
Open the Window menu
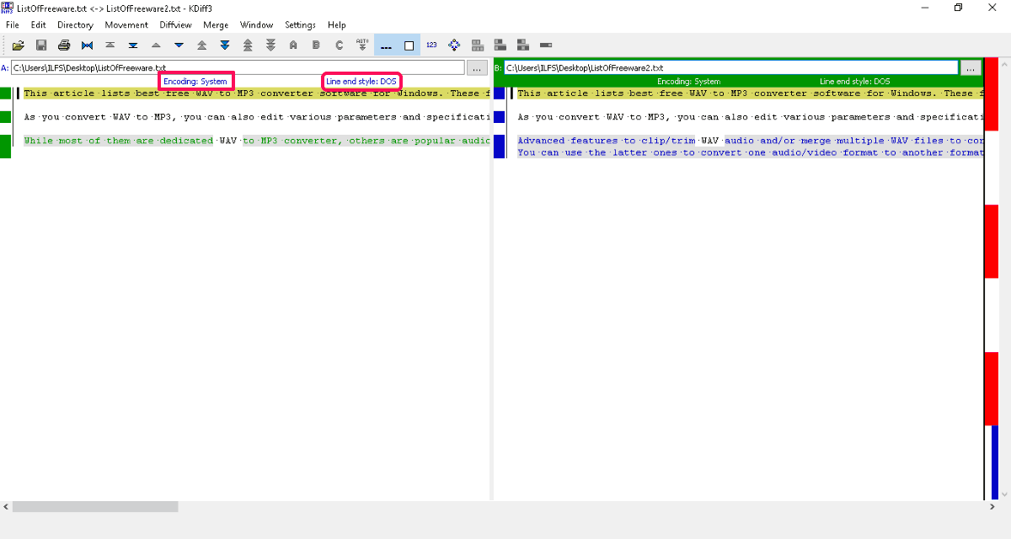(256, 25)
